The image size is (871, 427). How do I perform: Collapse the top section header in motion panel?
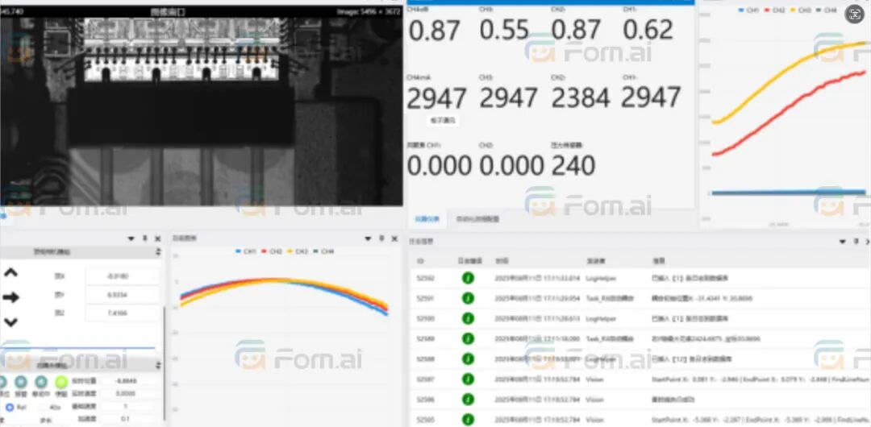coord(158,252)
